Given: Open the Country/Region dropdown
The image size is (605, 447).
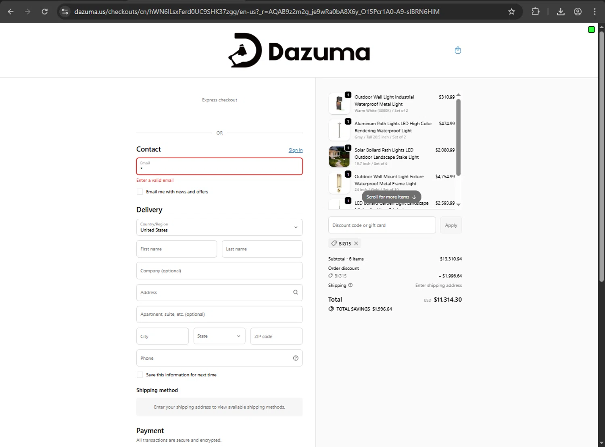Looking at the screenshot, I should tap(219, 227).
